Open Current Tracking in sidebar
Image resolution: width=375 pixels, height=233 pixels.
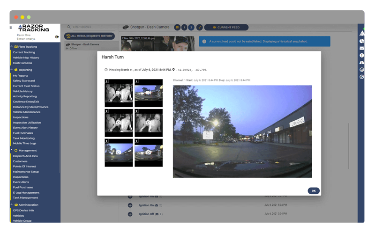[24, 52]
